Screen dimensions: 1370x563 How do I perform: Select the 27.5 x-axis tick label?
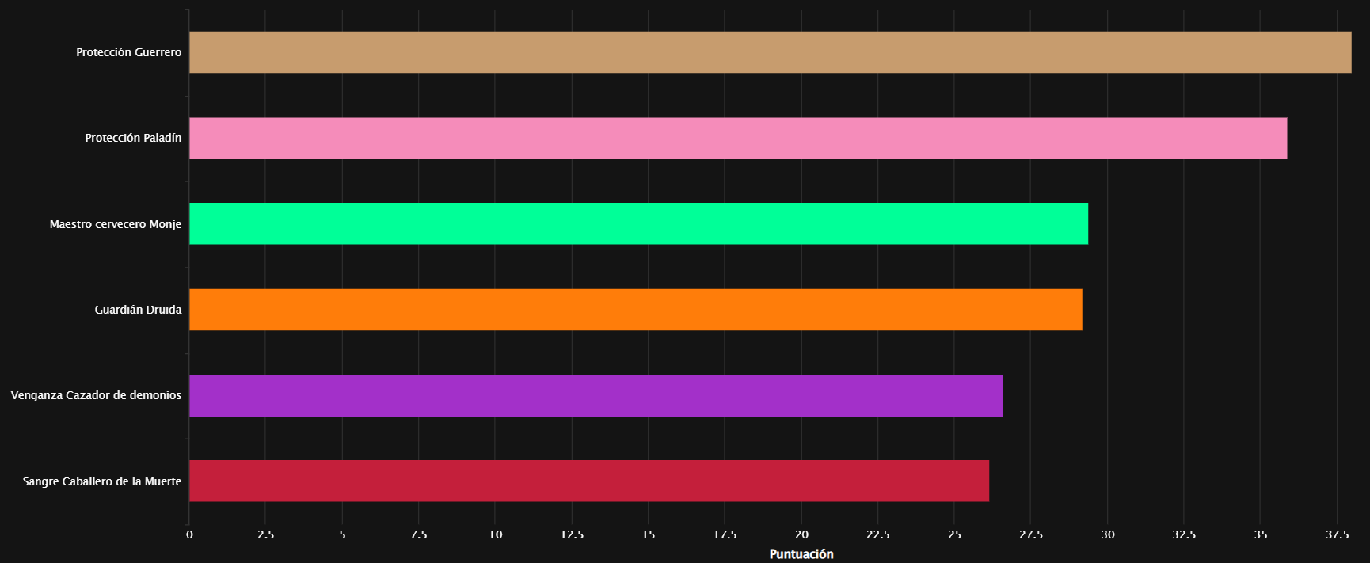click(1031, 534)
